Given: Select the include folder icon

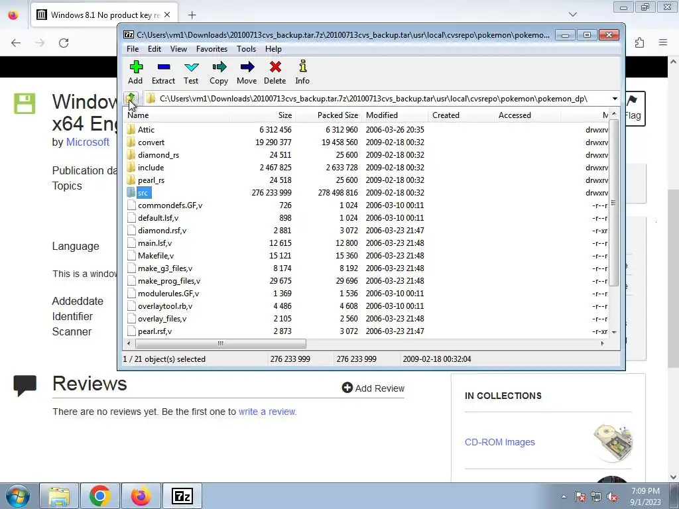Looking at the screenshot, I should pyautogui.click(x=131, y=167).
